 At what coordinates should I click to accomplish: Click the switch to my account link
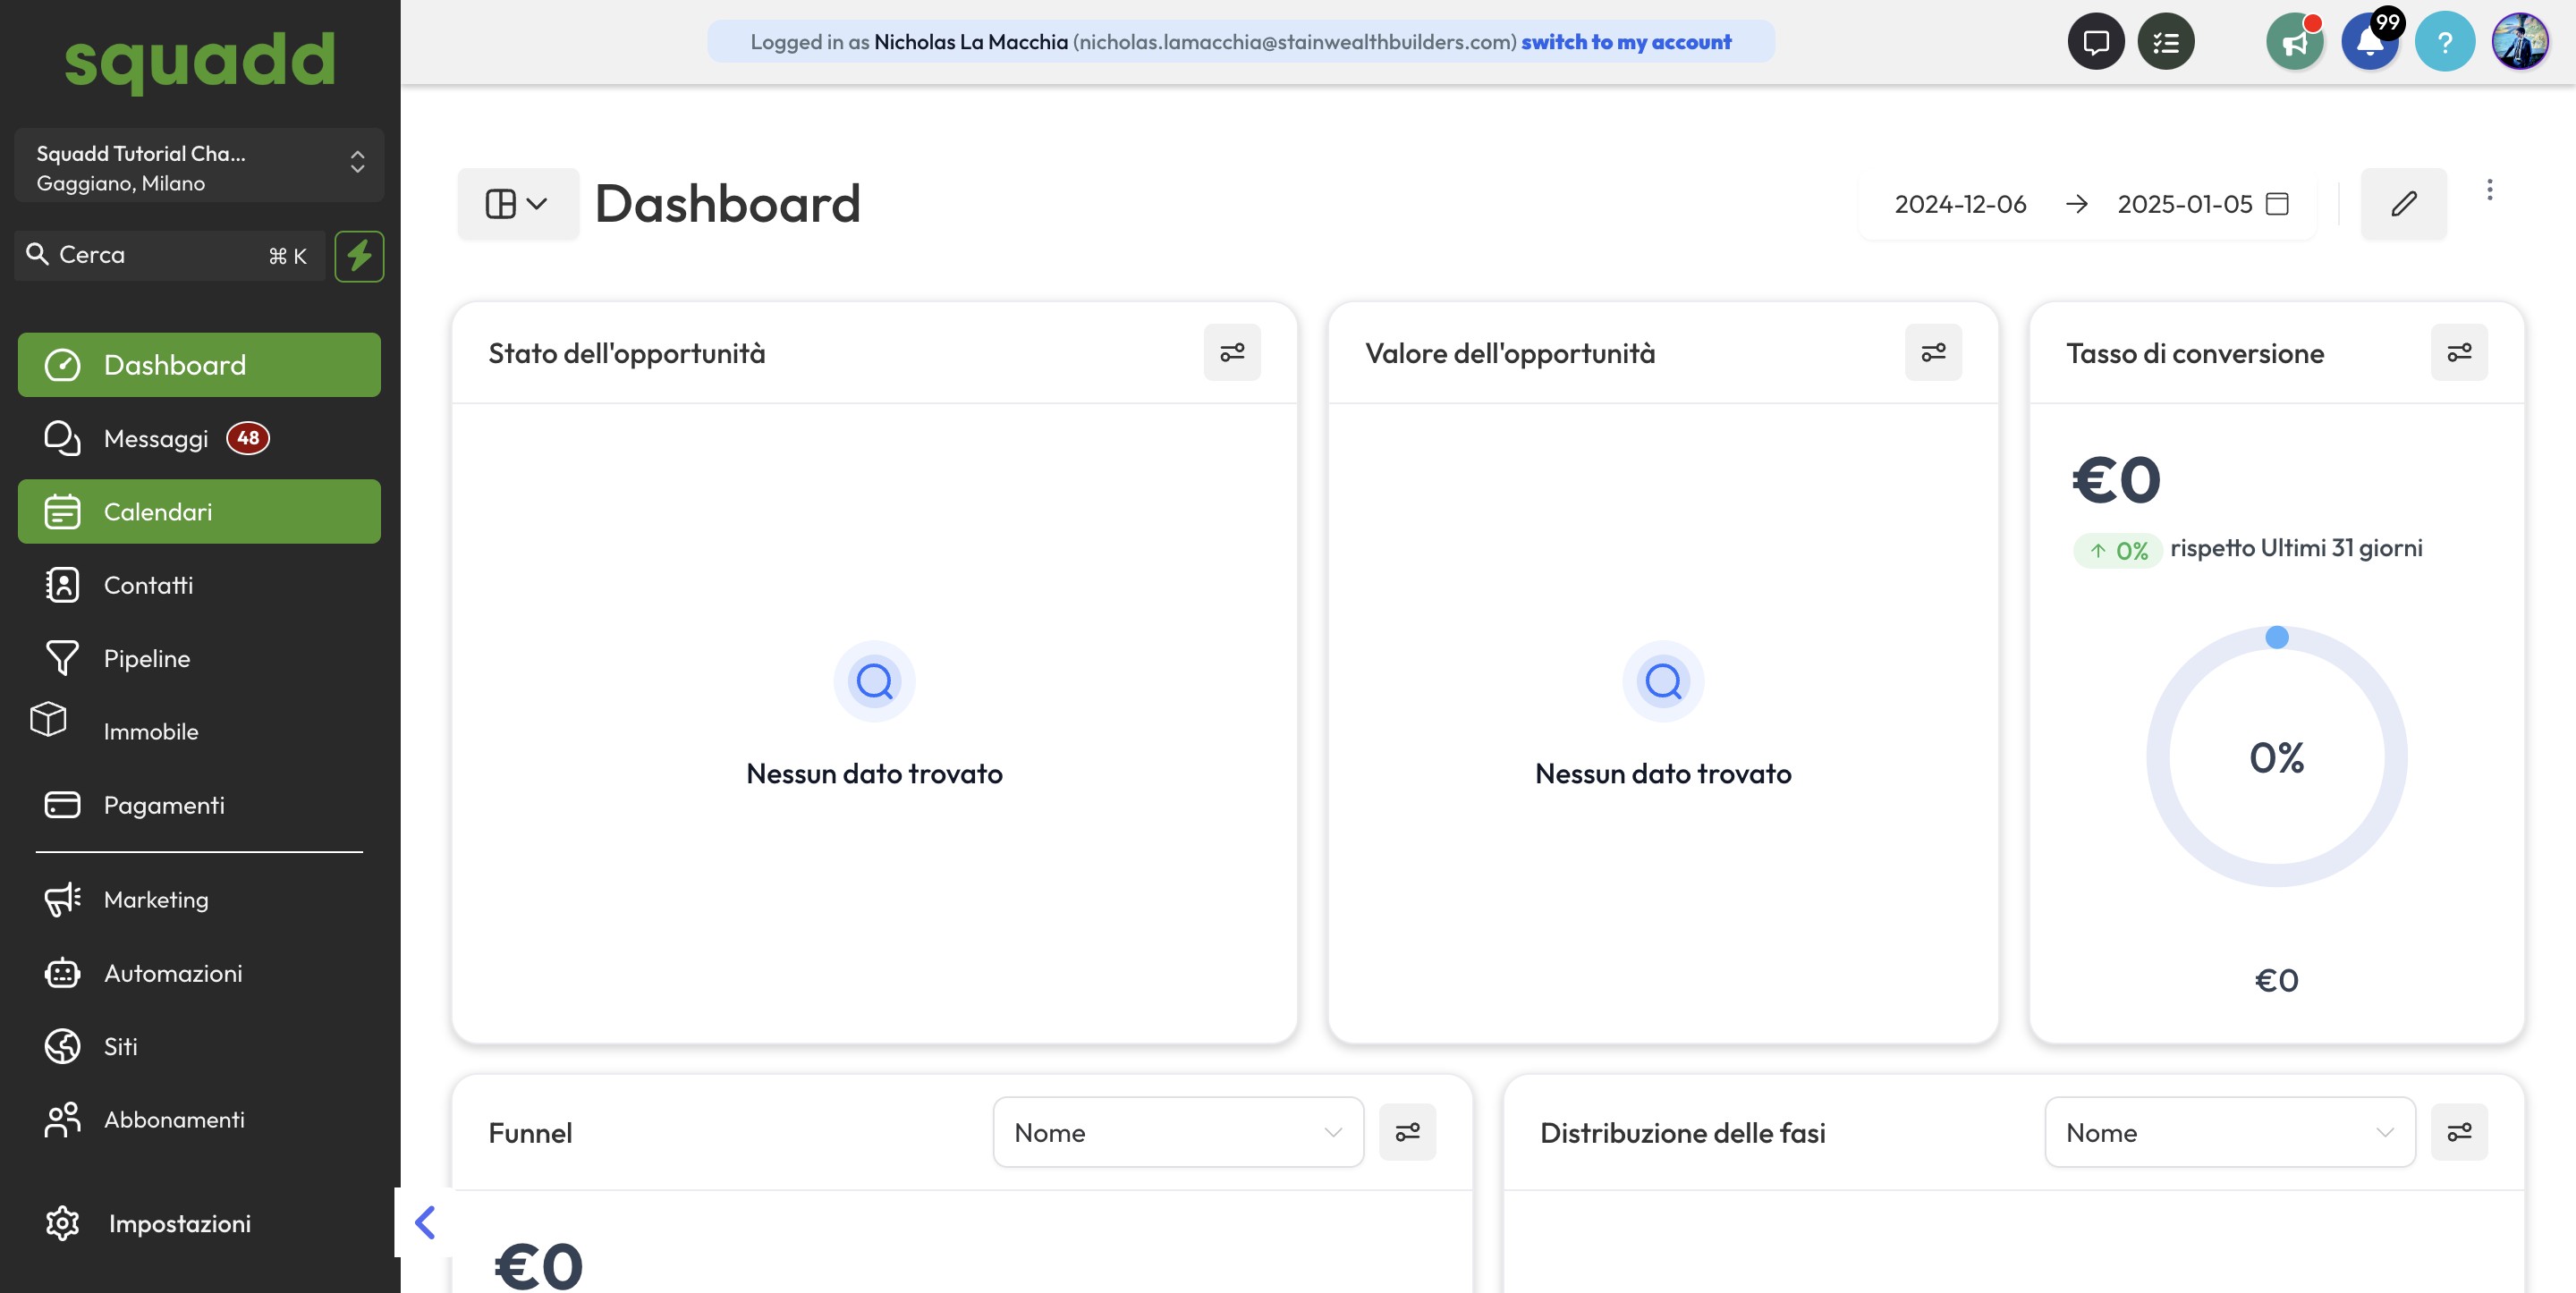(1626, 42)
